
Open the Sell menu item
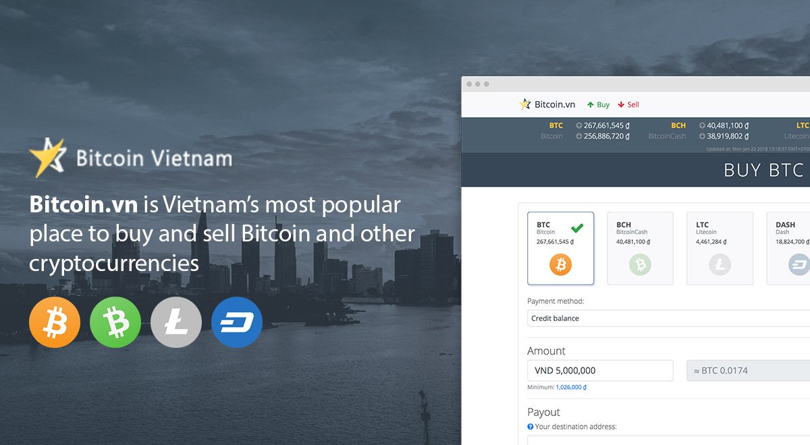pyautogui.click(x=628, y=105)
